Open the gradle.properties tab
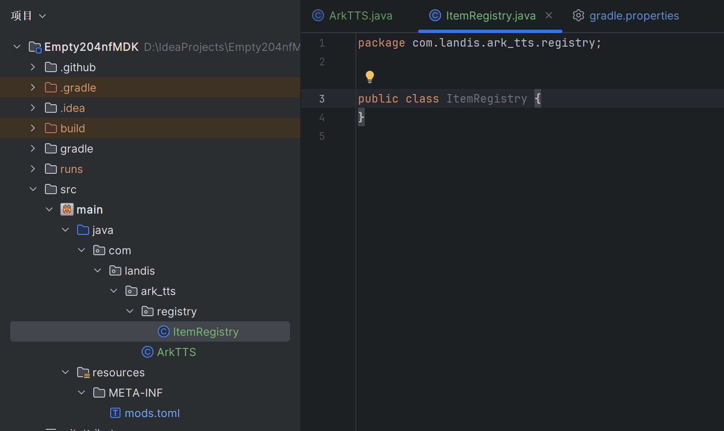 coord(626,16)
